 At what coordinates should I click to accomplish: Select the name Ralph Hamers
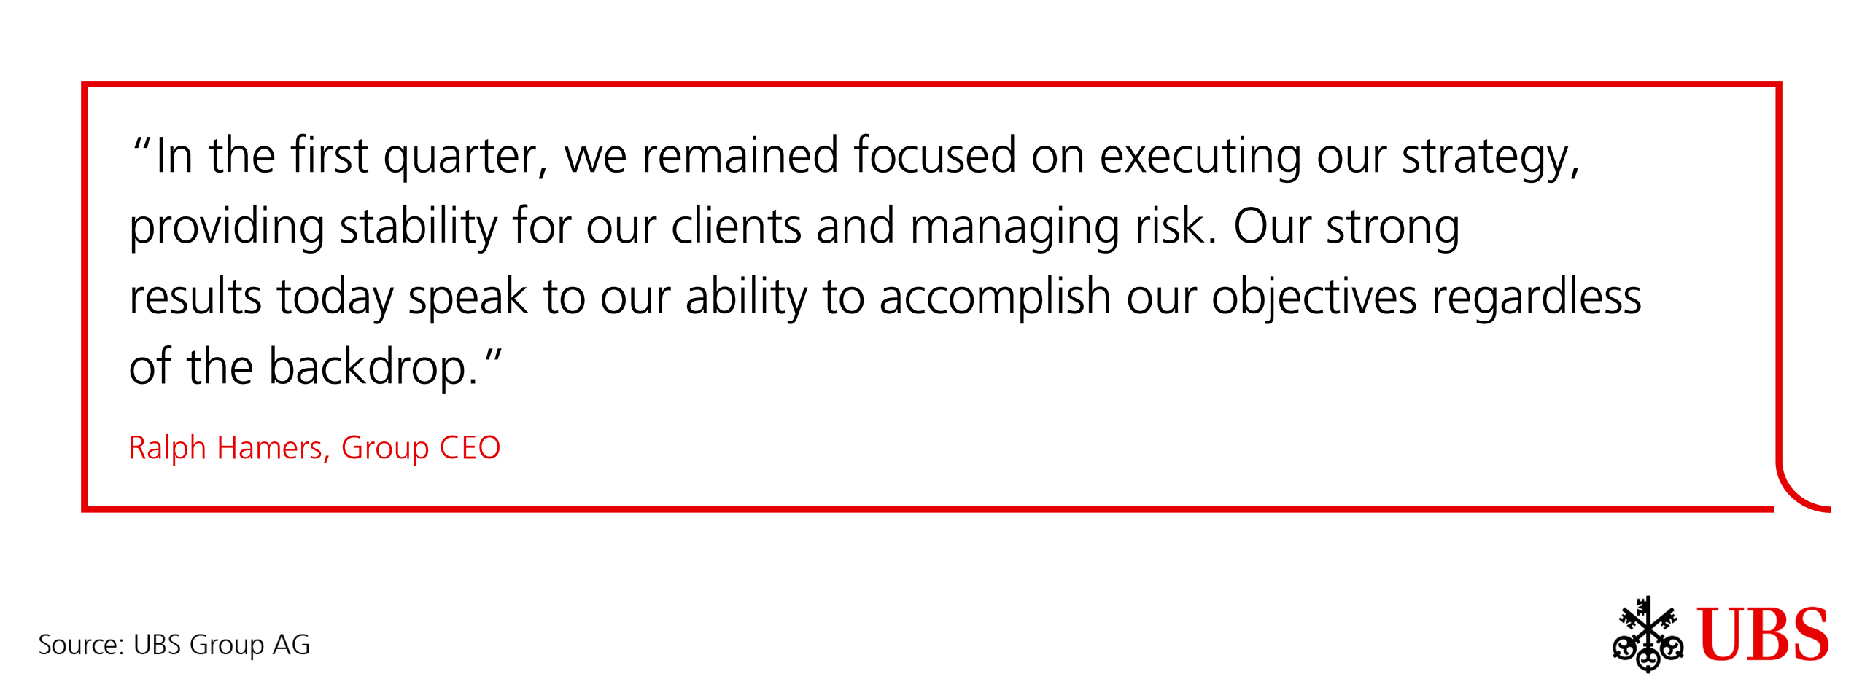click(225, 447)
